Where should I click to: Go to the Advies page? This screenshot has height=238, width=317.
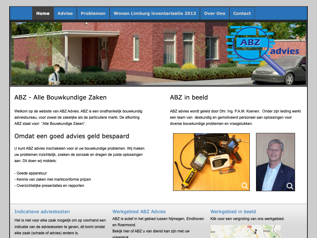[x=65, y=13]
